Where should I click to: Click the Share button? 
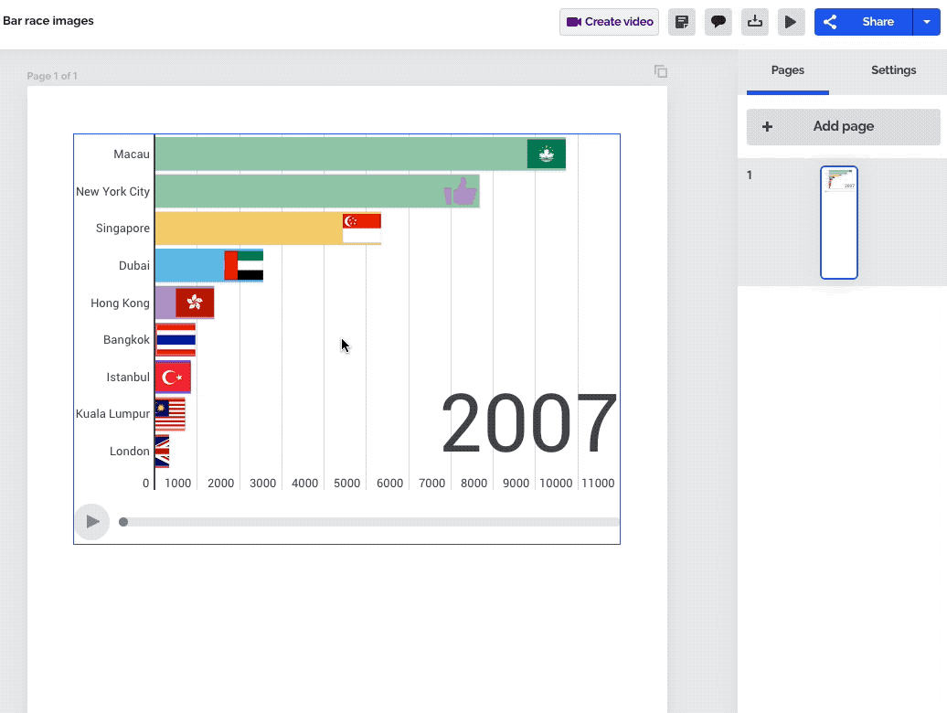(864, 22)
